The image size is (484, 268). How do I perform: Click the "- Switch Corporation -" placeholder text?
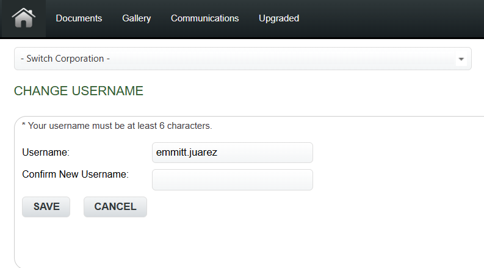65,59
